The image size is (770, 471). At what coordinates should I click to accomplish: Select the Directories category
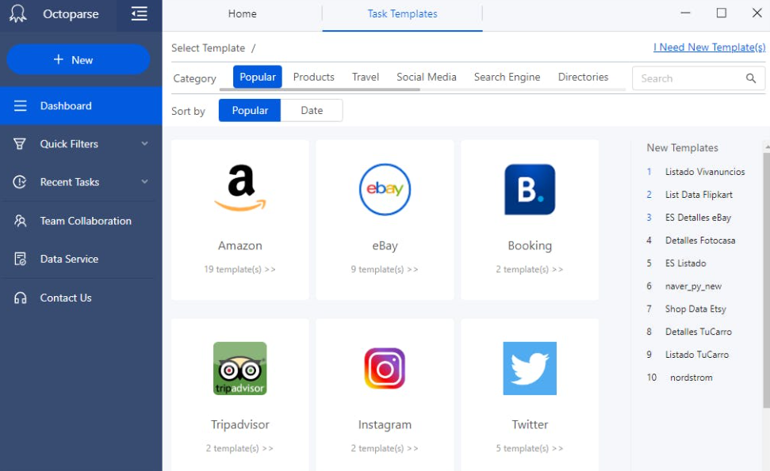click(583, 77)
